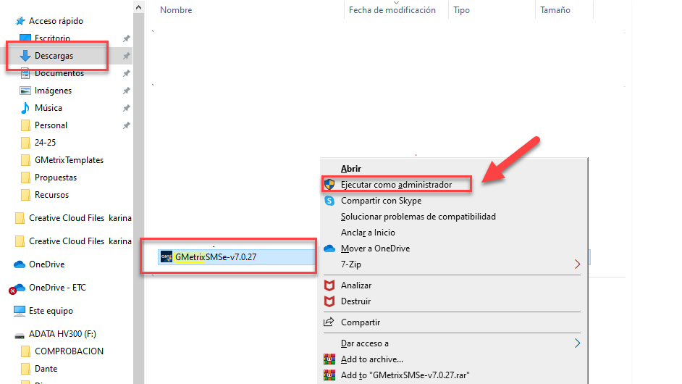Choose Solucionar problemas de compatibilidad
This screenshot has width=682, height=384.
click(x=418, y=217)
